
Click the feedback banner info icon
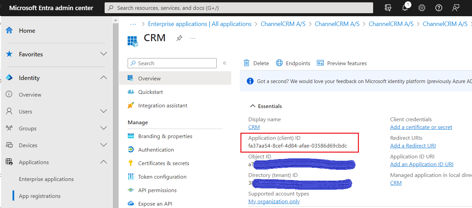[x=250, y=81]
